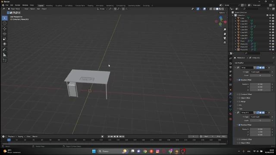Click the Windows Start button

(x=94, y=151)
